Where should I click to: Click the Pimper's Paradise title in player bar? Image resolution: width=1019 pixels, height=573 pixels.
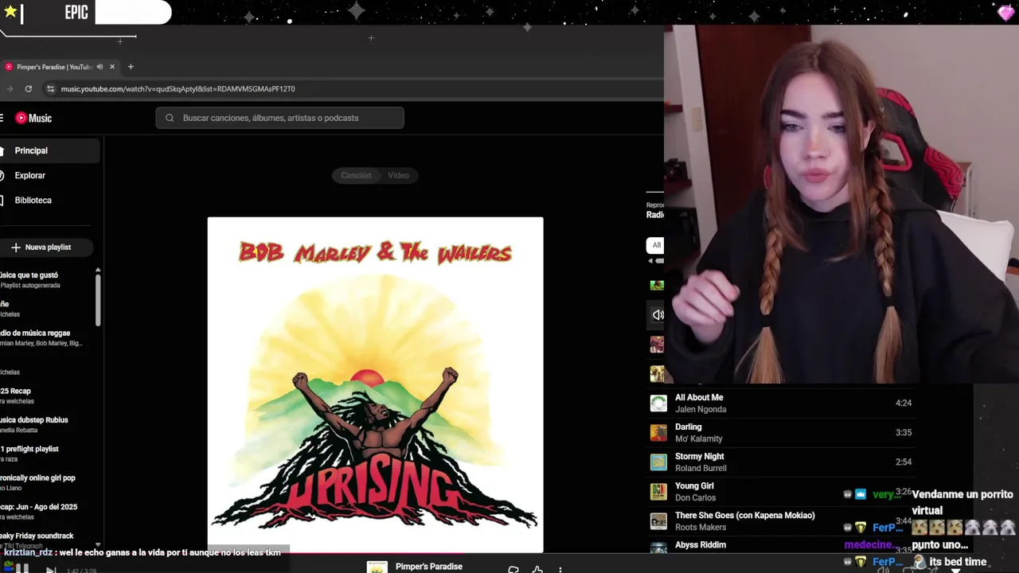(x=429, y=567)
